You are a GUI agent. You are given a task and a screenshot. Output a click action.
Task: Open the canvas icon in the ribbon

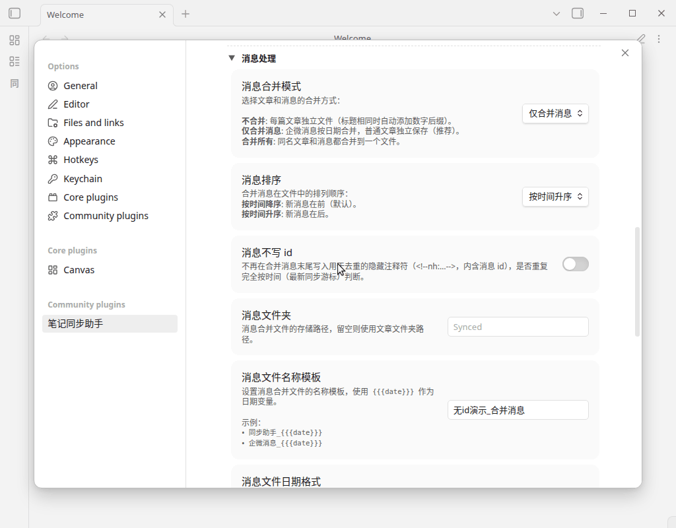(15, 40)
